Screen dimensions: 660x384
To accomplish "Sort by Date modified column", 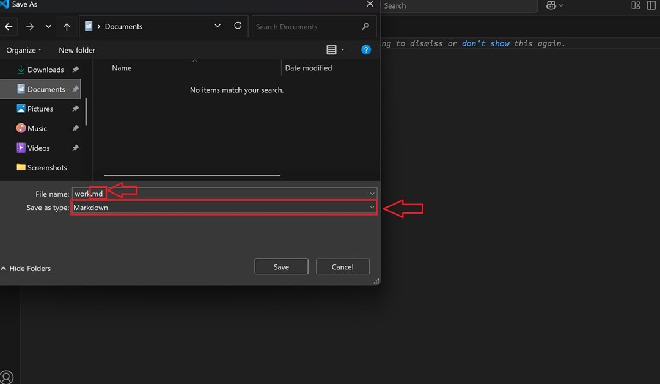I will click(309, 68).
